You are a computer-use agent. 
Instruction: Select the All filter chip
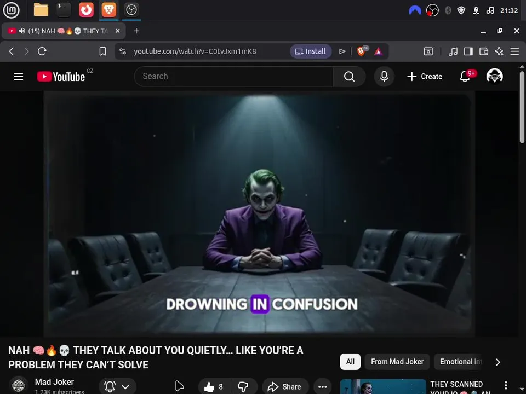(x=350, y=362)
